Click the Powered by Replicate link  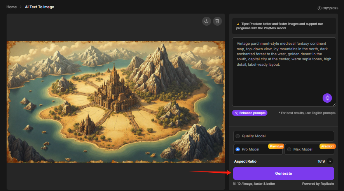[x=318, y=184]
